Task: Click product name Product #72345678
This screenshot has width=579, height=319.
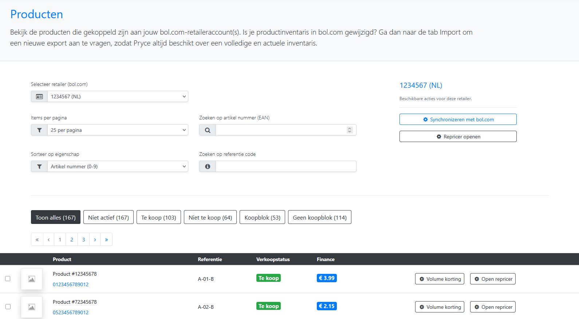Action: coord(75,302)
